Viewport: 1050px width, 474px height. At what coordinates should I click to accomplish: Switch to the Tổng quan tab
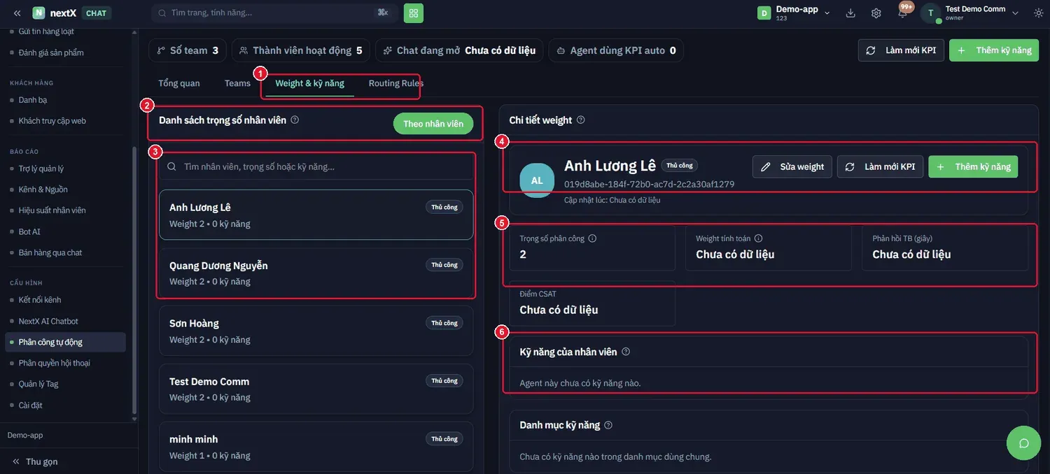click(x=179, y=83)
